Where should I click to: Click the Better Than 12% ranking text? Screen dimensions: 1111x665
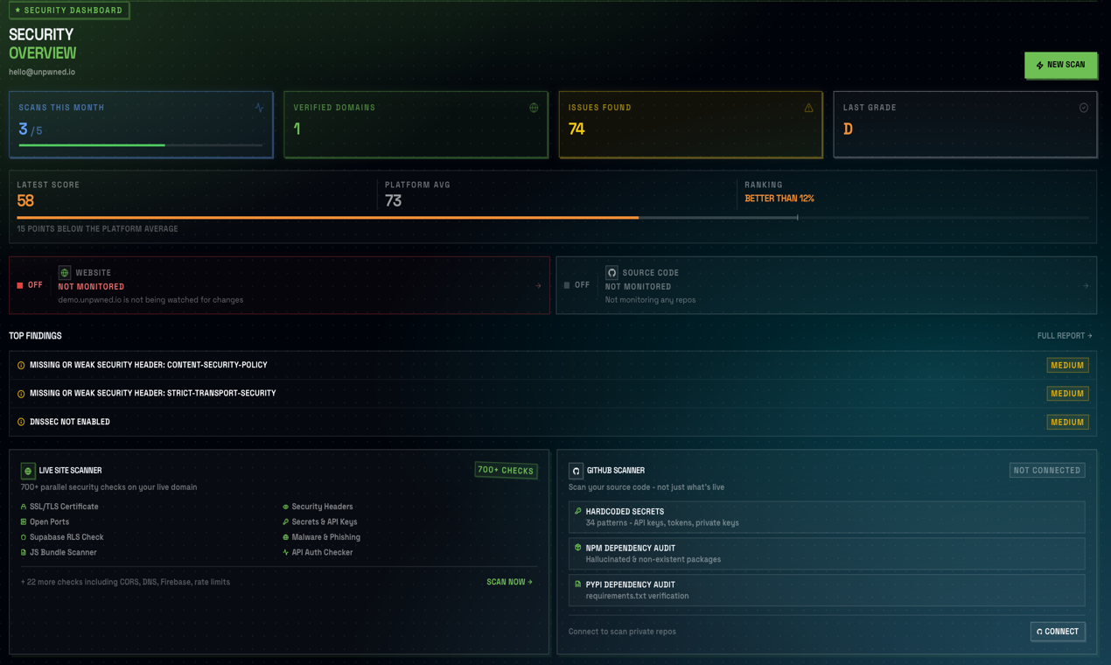[x=779, y=199]
